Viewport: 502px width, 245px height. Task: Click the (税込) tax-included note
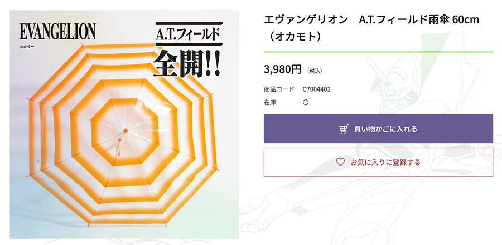(314, 71)
